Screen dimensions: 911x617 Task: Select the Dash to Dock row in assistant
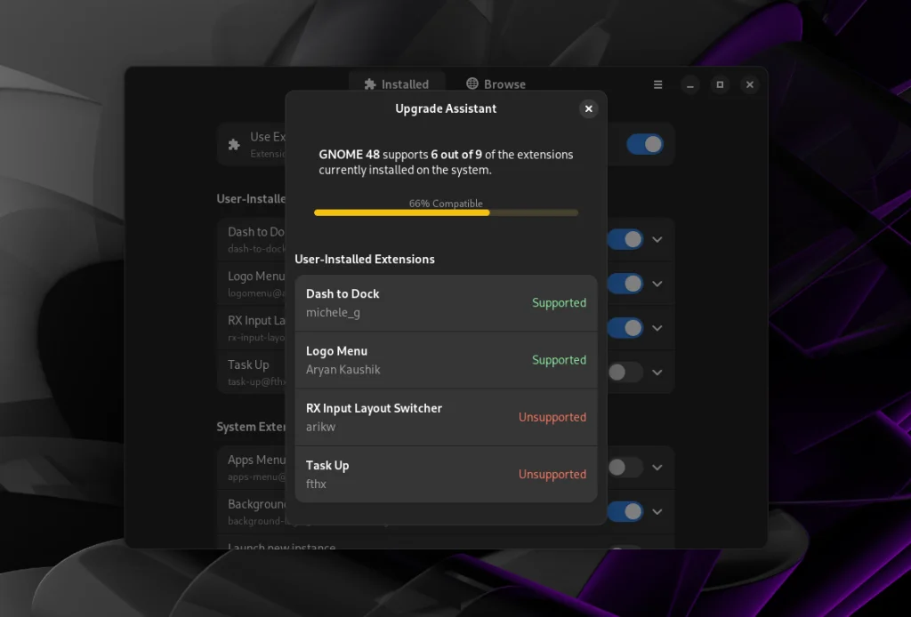(x=446, y=303)
